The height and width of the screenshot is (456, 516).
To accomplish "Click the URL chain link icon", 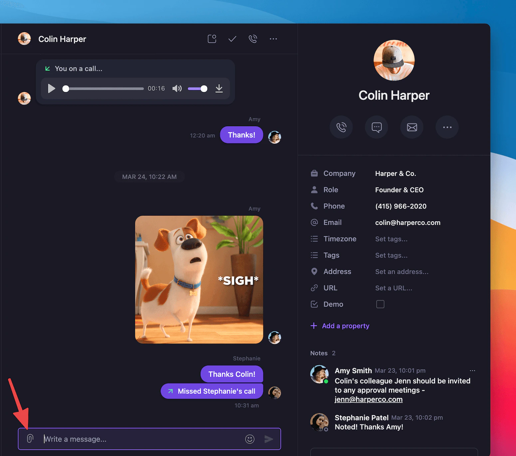I will tap(314, 288).
